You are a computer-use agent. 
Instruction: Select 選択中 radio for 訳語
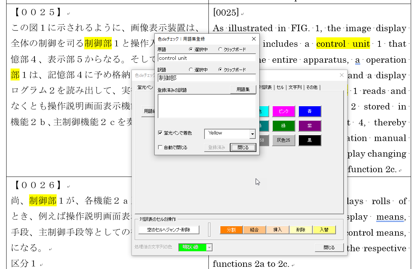click(191, 70)
